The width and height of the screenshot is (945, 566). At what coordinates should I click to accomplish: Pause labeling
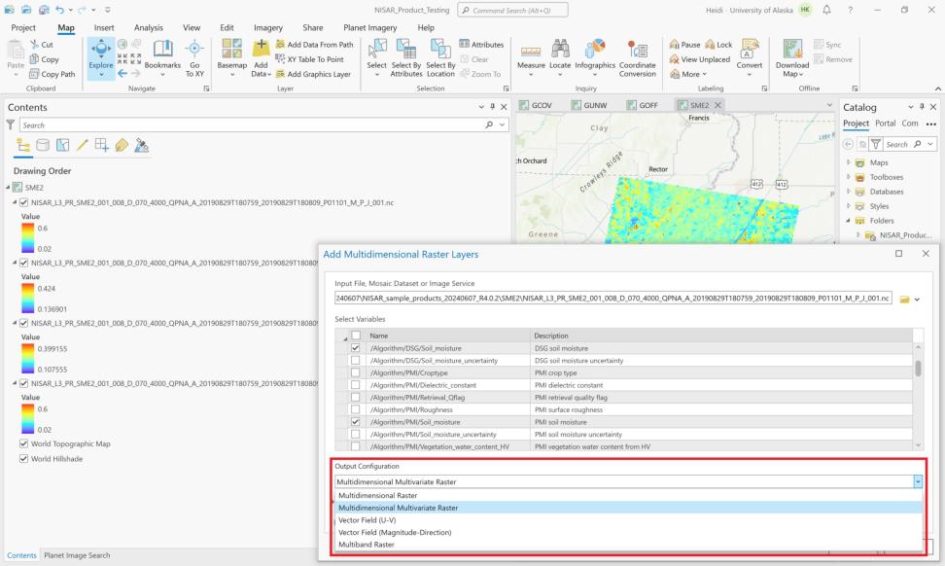coord(684,45)
